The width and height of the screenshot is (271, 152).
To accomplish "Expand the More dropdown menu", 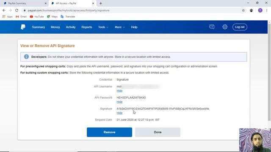I will [x=119, y=27].
